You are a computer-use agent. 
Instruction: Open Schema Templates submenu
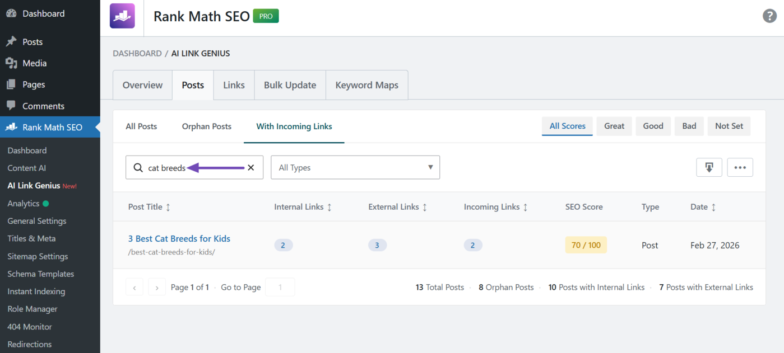[41, 274]
